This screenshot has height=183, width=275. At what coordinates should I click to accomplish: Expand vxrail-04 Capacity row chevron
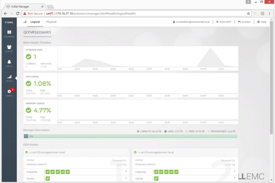click(x=235, y=171)
